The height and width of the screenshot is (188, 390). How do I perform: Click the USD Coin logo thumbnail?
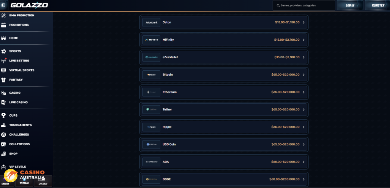pyautogui.click(x=151, y=144)
